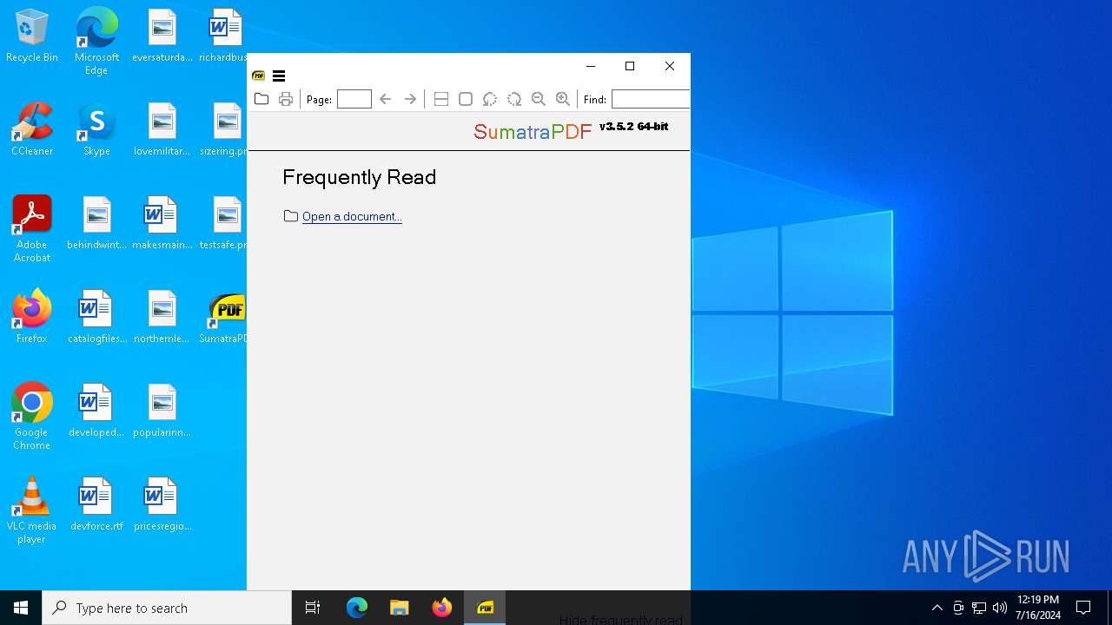Screen dimensions: 1112x625
Task: Select the pricesregio Word document on desktop
Action: 162,504
